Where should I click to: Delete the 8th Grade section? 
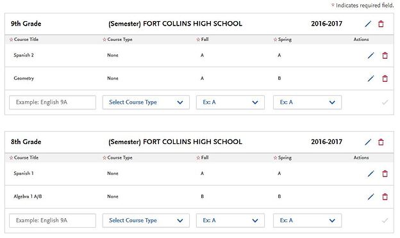tap(381, 142)
